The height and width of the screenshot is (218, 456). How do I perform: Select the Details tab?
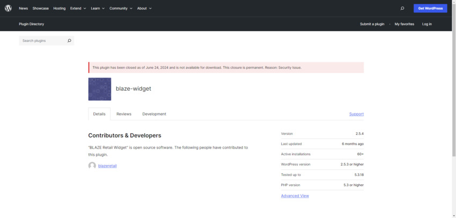click(99, 114)
